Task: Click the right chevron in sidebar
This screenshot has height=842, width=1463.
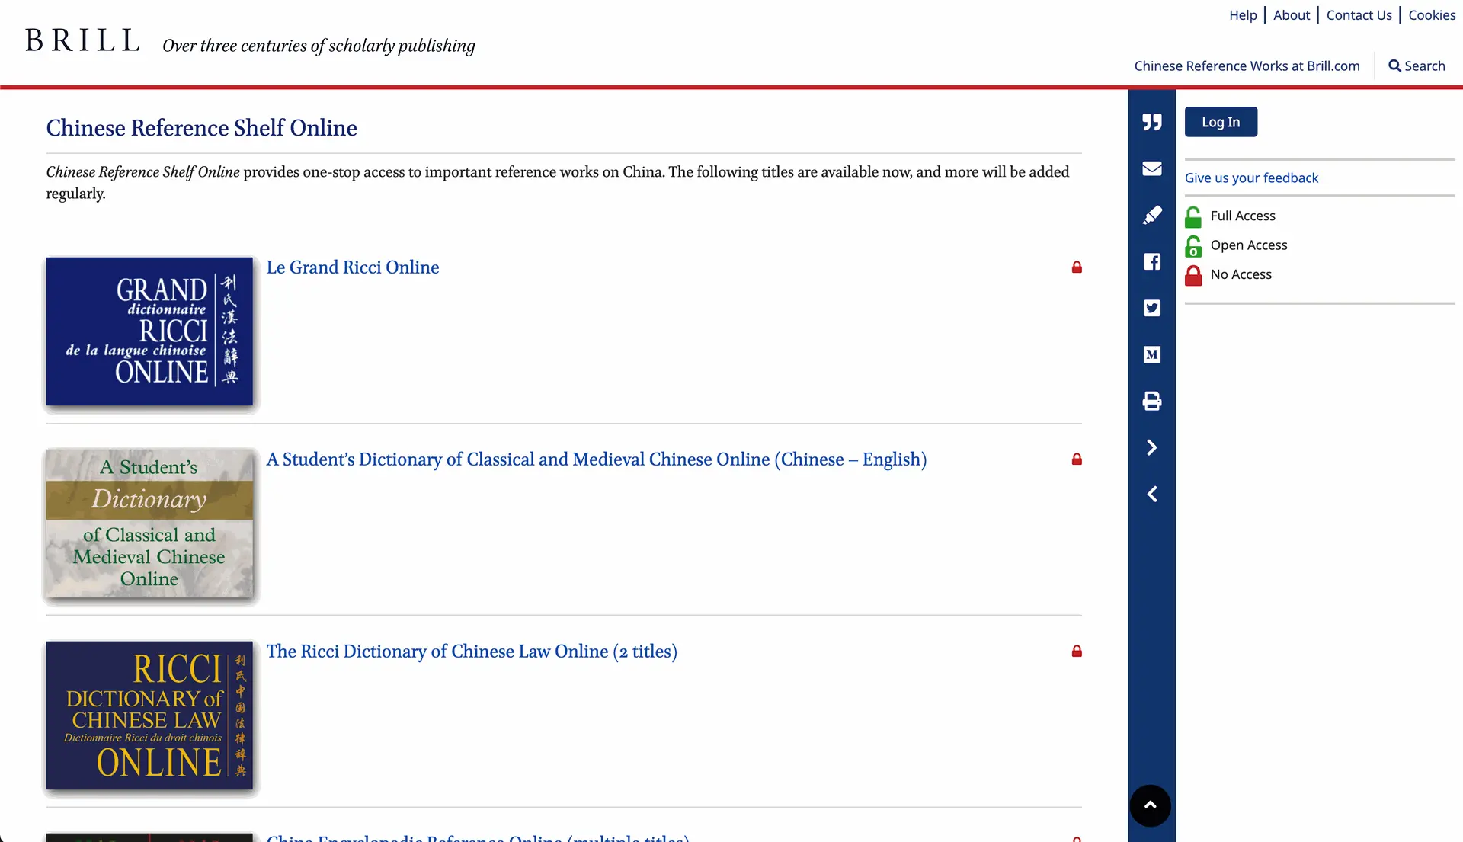Action: [x=1151, y=447]
